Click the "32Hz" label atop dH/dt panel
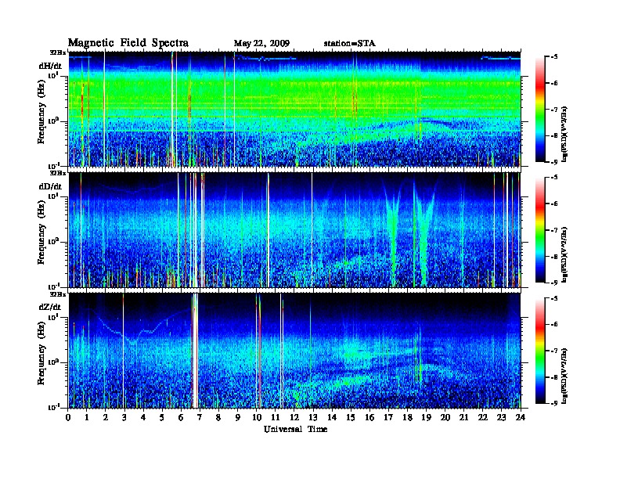This screenshot has height=479, width=620. click(57, 52)
